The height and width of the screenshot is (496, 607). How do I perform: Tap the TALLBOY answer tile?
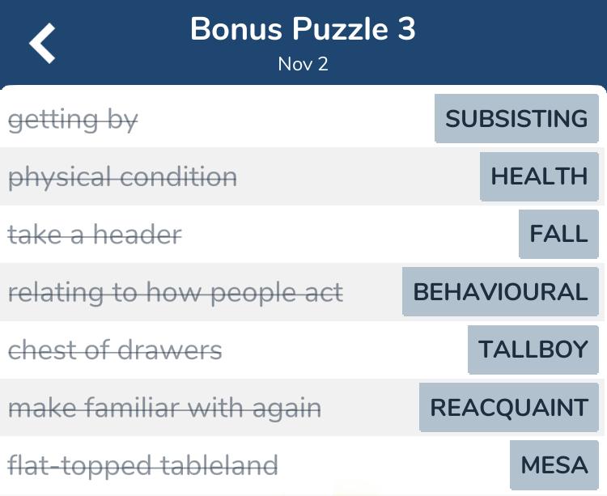[533, 350]
